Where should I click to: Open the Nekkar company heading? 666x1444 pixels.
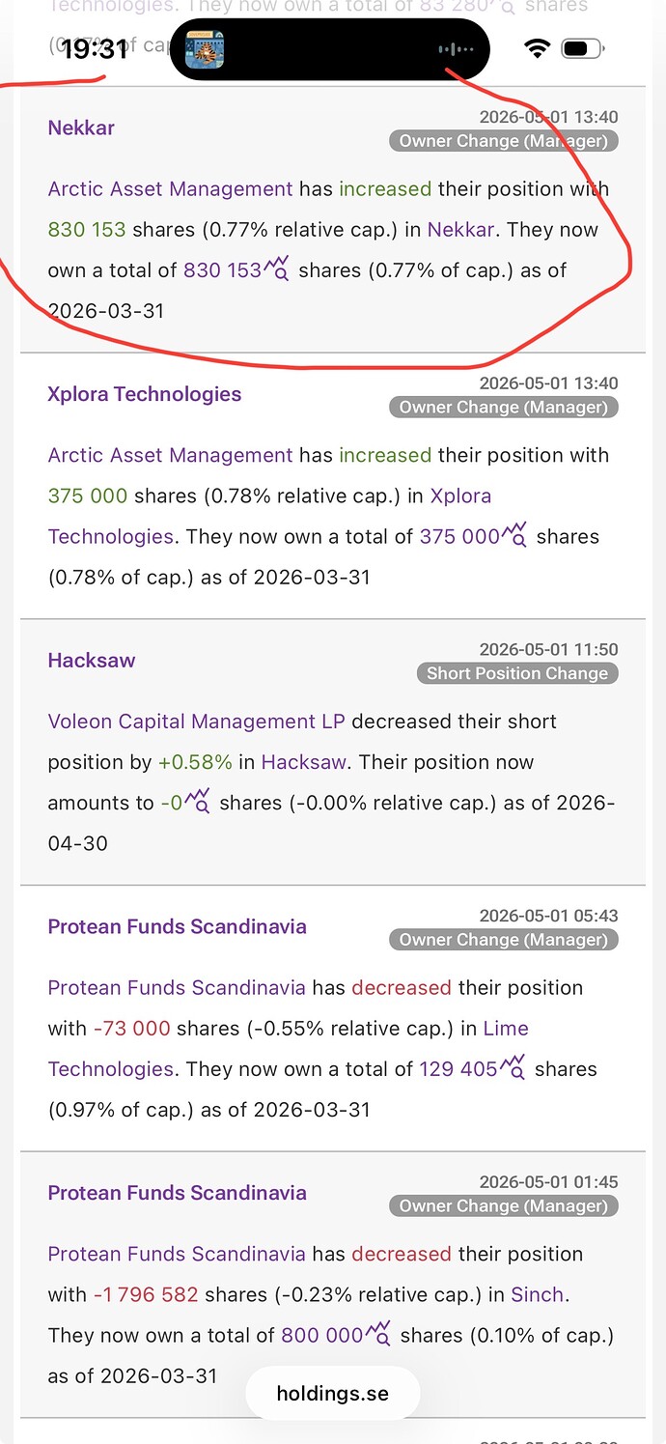[81, 127]
